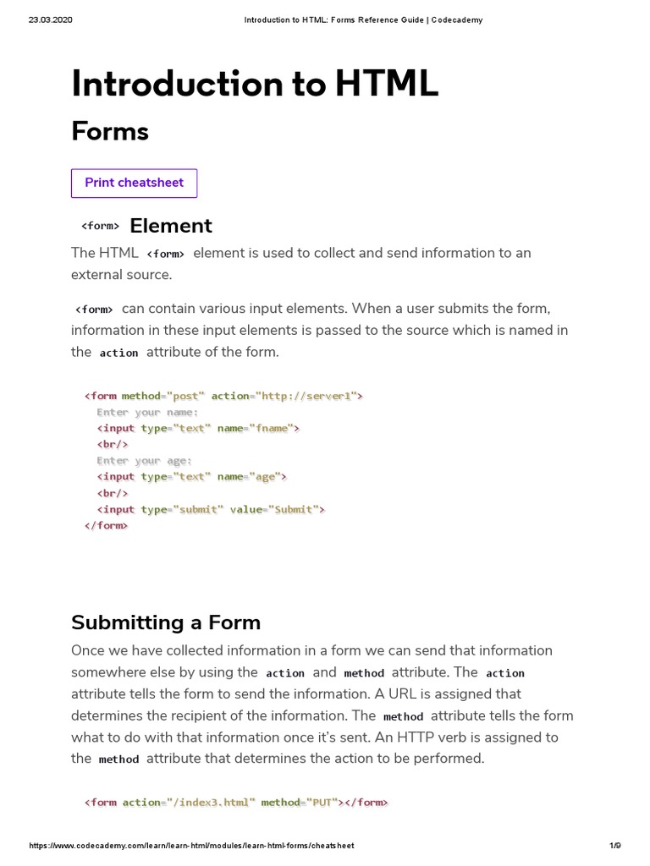The height and width of the screenshot is (866, 650).
Task: Click inline <form> code before "can contain various"
Action: click(x=94, y=310)
